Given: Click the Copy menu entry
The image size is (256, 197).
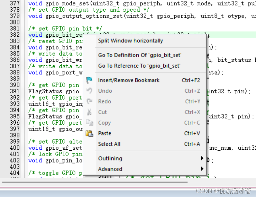Looking at the screenshot, I should pyautogui.click(x=145, y=123).
